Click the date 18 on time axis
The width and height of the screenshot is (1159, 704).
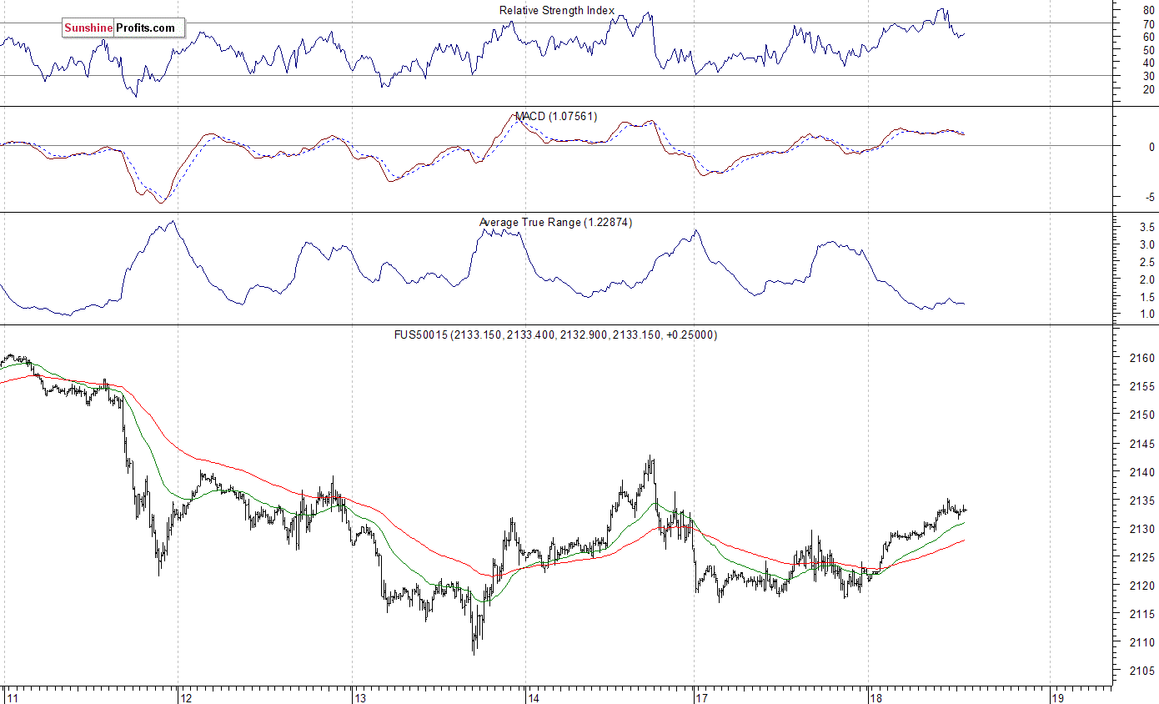point(876,697)
